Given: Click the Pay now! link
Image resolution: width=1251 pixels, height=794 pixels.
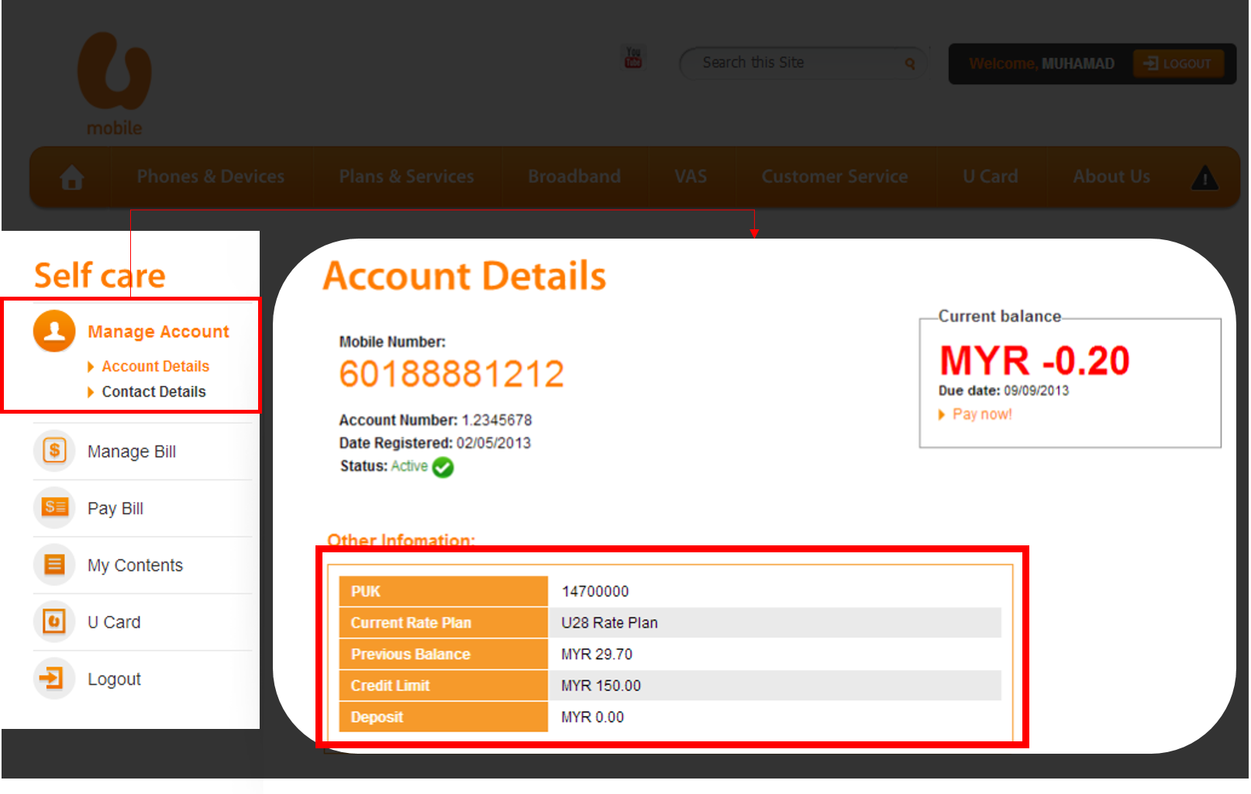Looking at the screenshot, I should click(x=982, y=414).
